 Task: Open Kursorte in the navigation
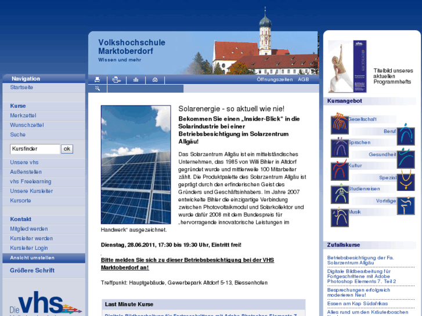(x=20, y=201)
